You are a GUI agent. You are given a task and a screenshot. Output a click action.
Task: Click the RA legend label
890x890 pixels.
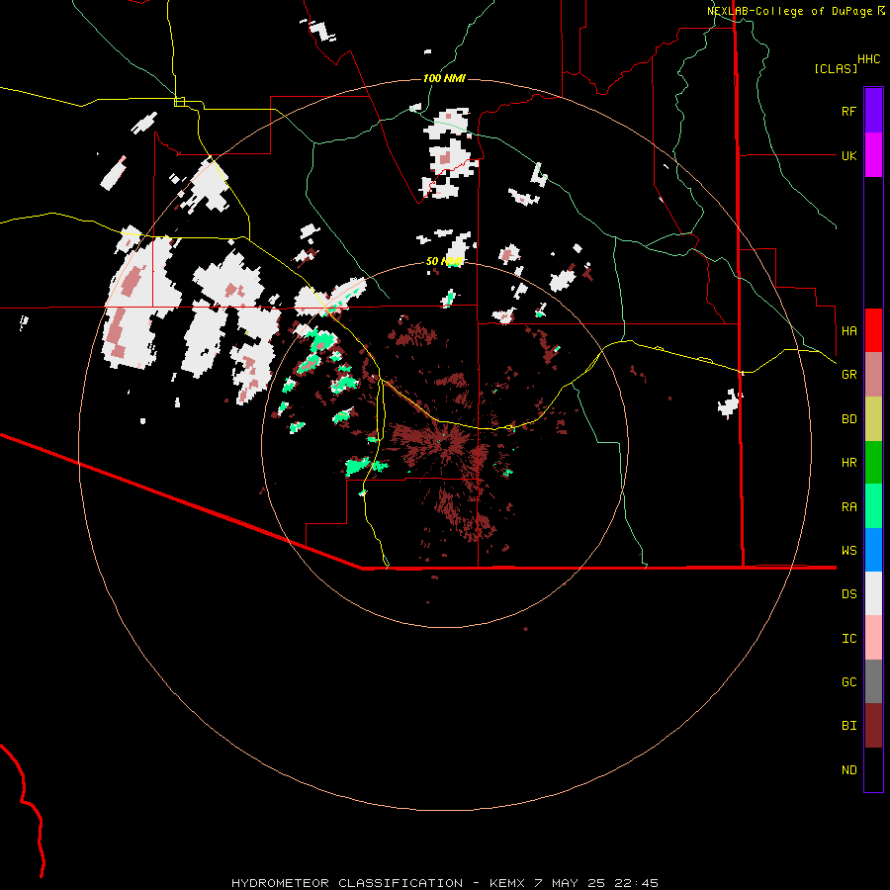point(848,506)
